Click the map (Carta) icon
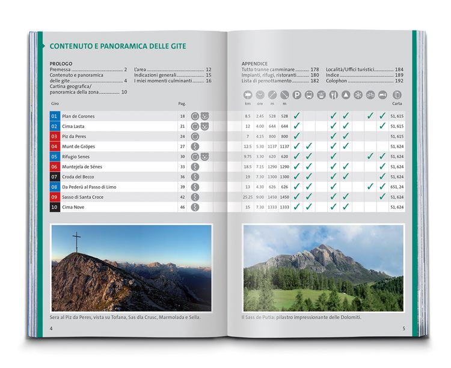451x368 pixels. point(397,95)
